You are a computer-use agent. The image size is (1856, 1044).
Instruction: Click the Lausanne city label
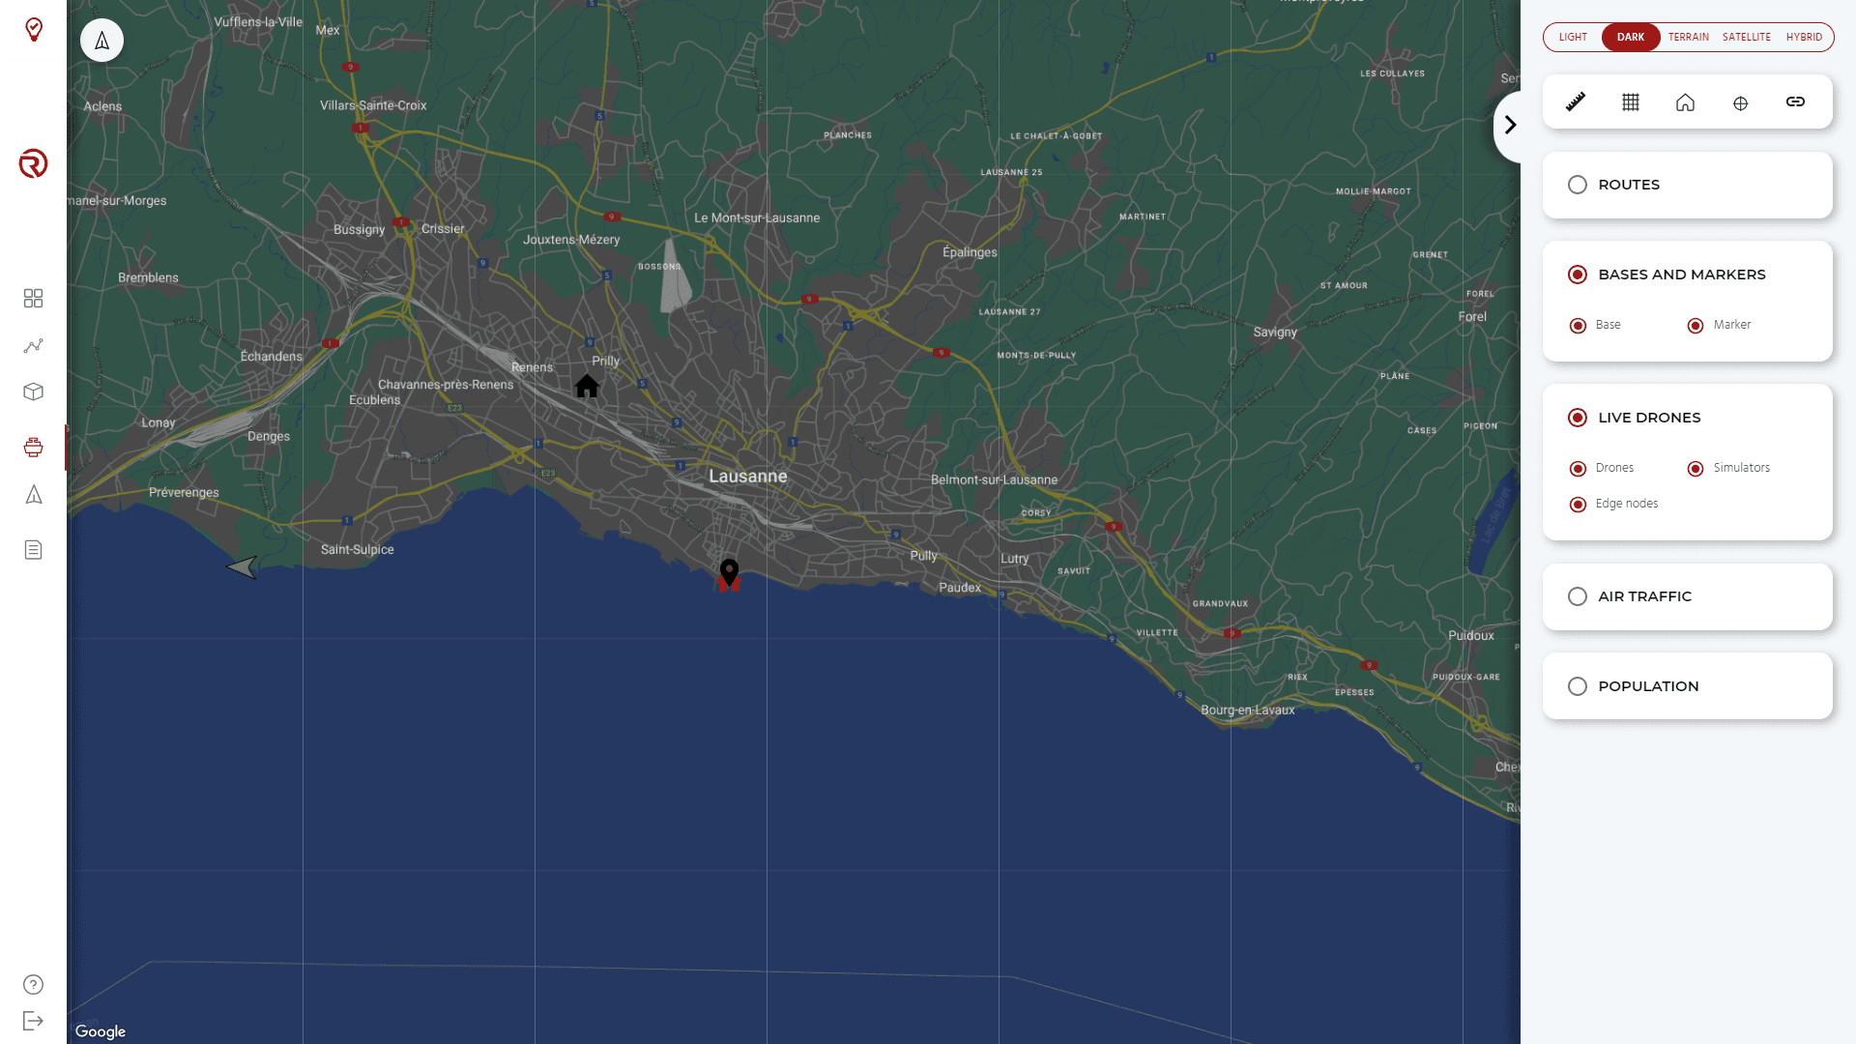click(748, 476)
